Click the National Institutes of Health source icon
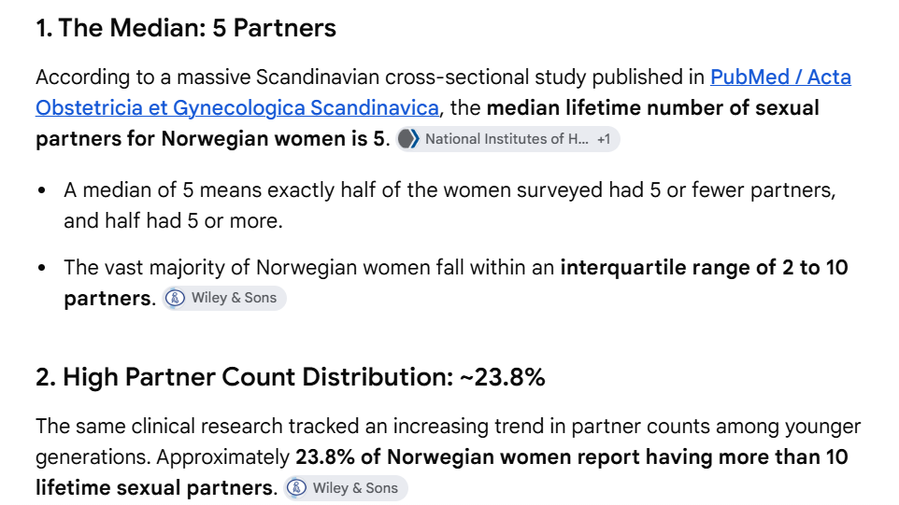Viewport: 899px width, 505px height. [408, 139]
